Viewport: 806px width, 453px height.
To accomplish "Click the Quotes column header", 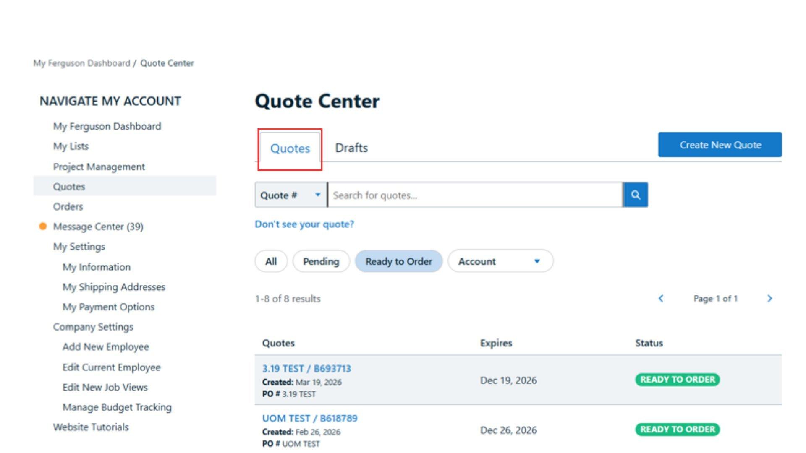I will pos(278,343).
